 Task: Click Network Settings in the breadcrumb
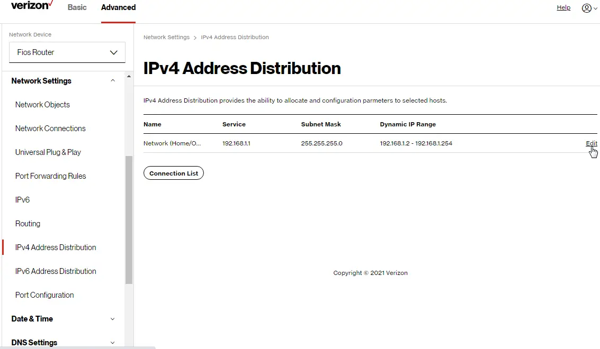(166, 37)
